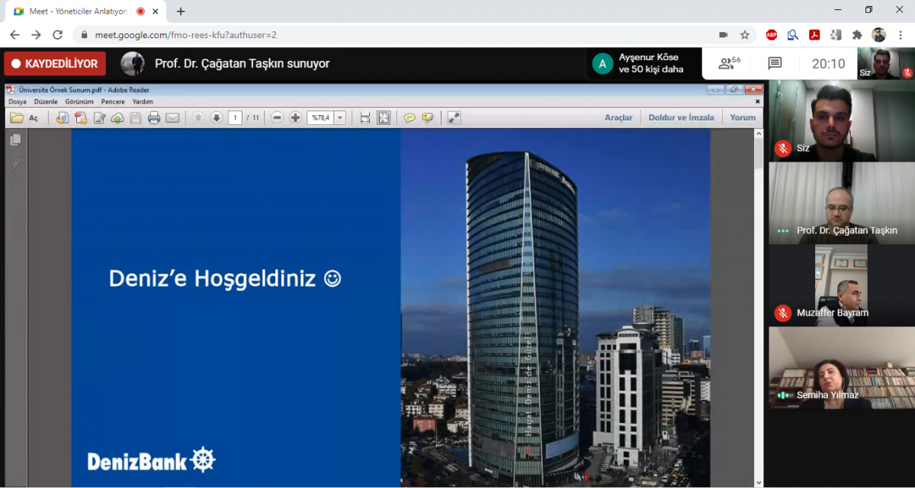Go back in the Chrome browser
Image resolution: width=915 pixels, height=488 pixels.
click(14, 34)
